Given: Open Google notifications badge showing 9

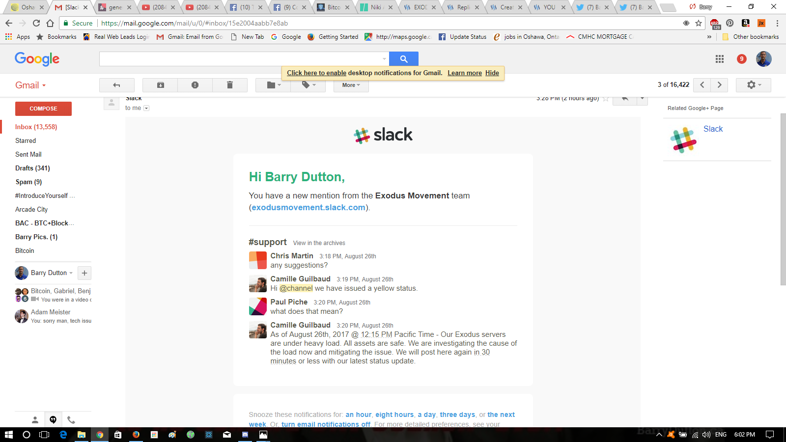Looking at the screenshot, I should tap(742, 59).
